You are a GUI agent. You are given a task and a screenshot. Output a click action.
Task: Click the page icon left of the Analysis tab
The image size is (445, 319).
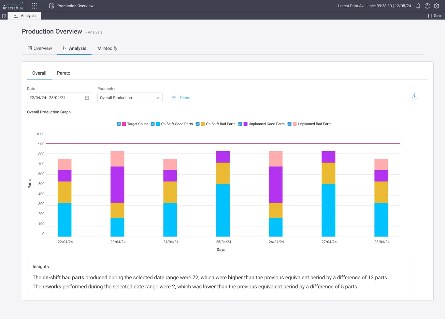click(4, 16)
